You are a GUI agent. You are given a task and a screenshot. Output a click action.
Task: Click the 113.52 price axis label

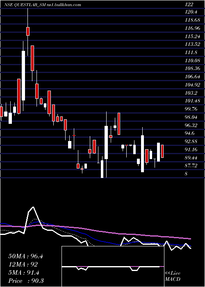192,44
